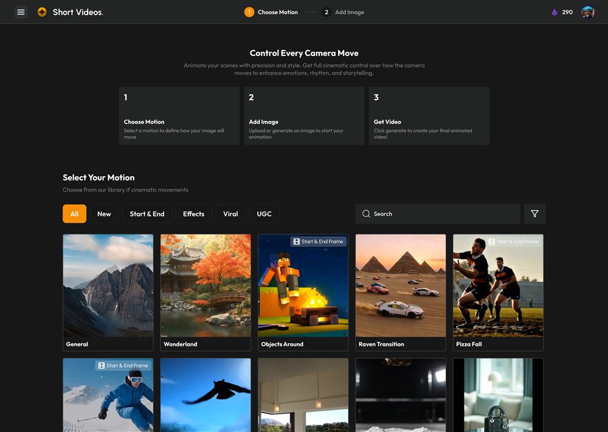Click the Short Videos logo icon
This screenshot has height=432, width=608.
point(42,12)
